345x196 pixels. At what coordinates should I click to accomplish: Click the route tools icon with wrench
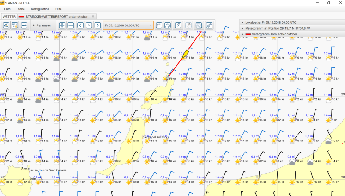pos(189,25)
